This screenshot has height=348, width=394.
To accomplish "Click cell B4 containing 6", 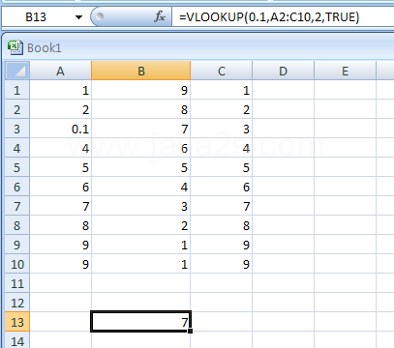I will point(141,148).
